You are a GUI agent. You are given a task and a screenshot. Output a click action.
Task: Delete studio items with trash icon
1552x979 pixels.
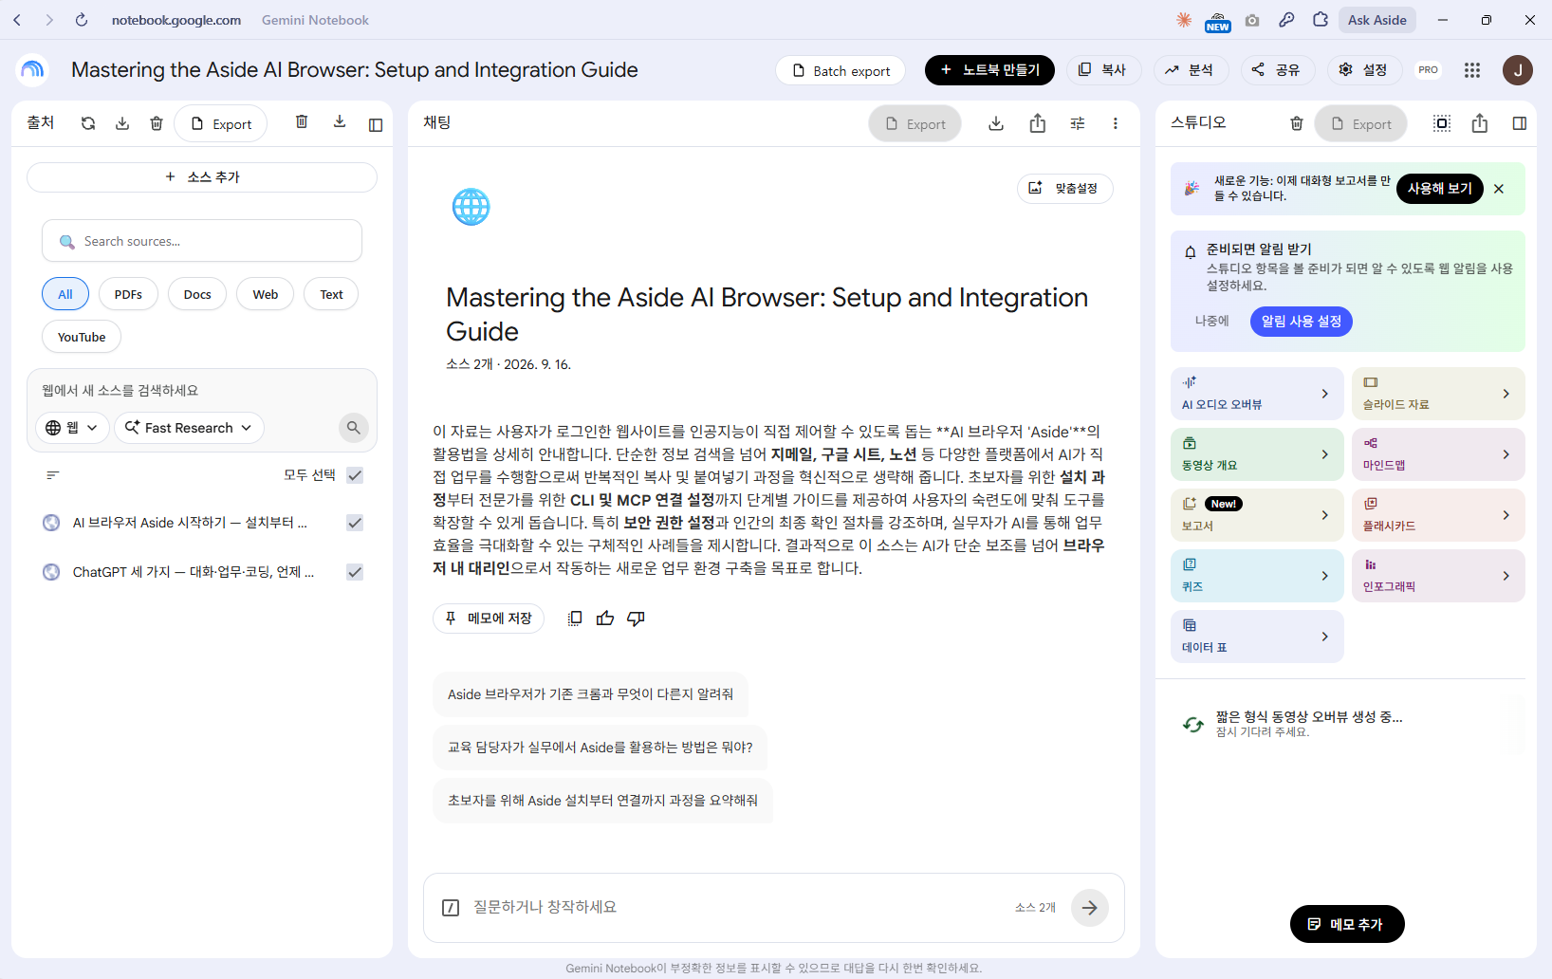pos(1297,123)
